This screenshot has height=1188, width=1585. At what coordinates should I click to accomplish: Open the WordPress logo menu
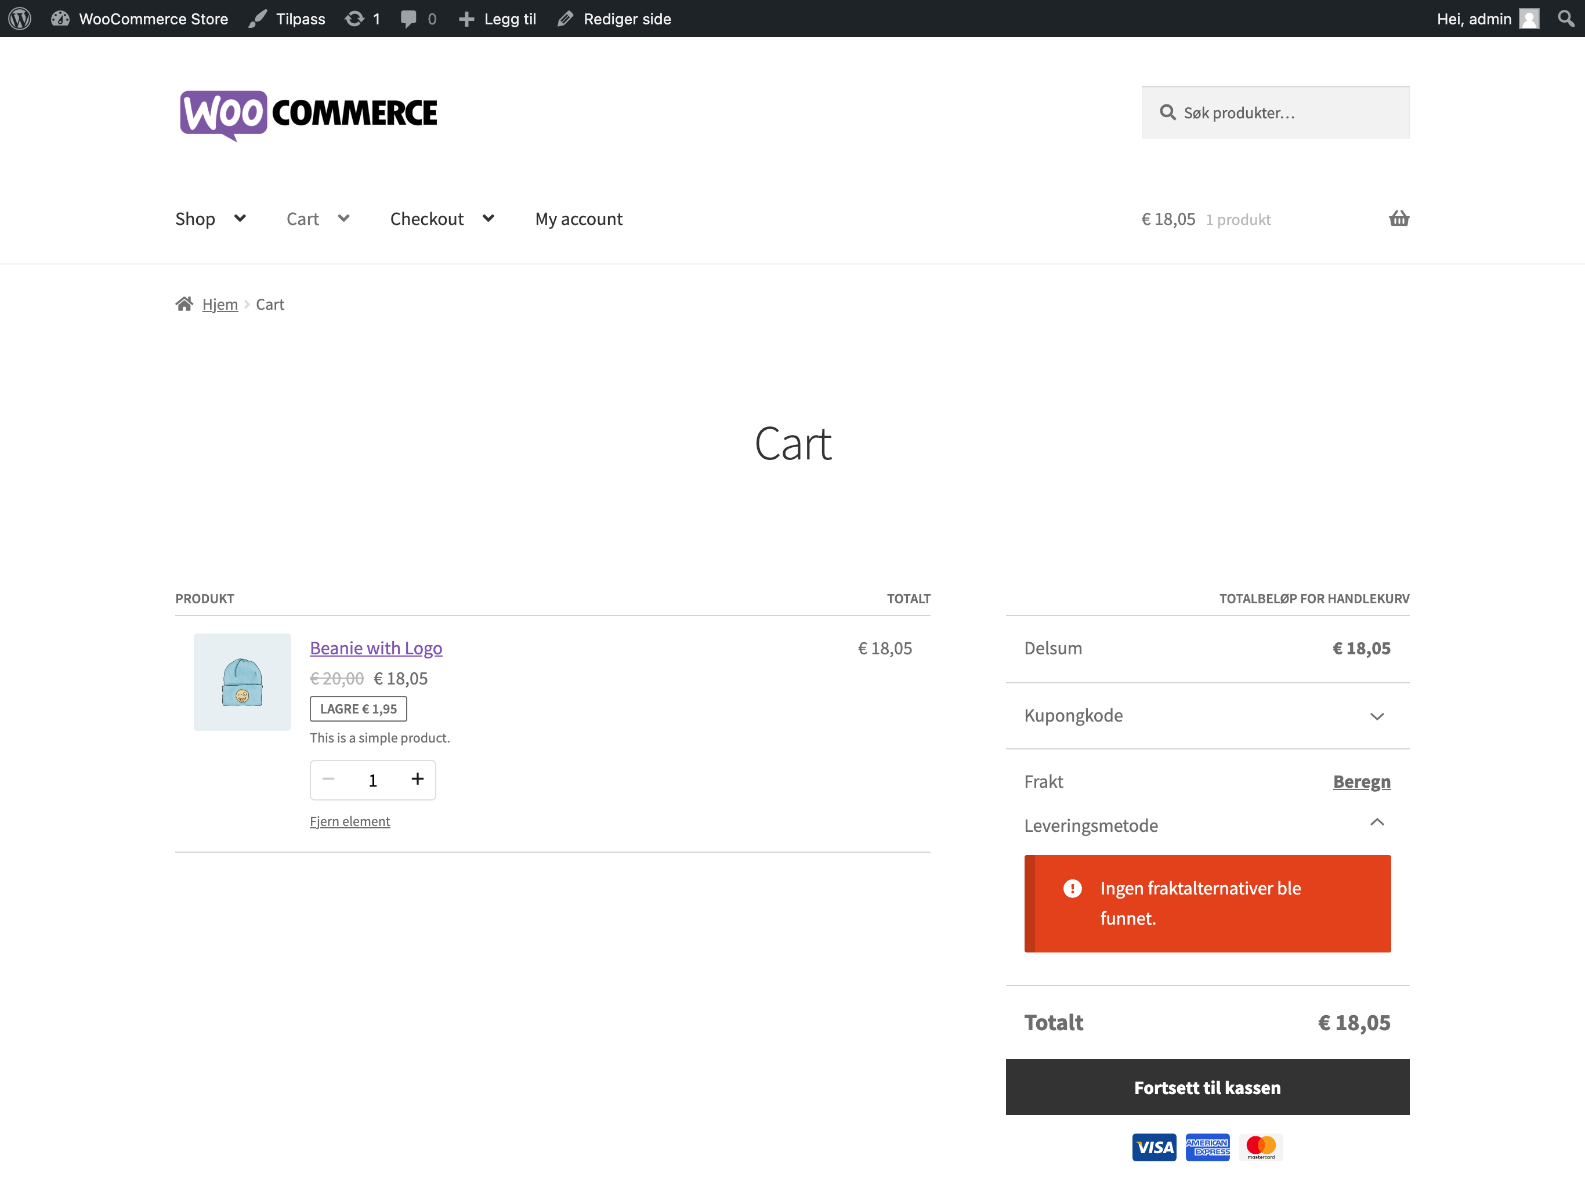click(19, 19)
